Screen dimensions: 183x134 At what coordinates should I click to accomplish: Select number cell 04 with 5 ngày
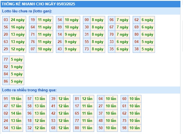(136, 42)
